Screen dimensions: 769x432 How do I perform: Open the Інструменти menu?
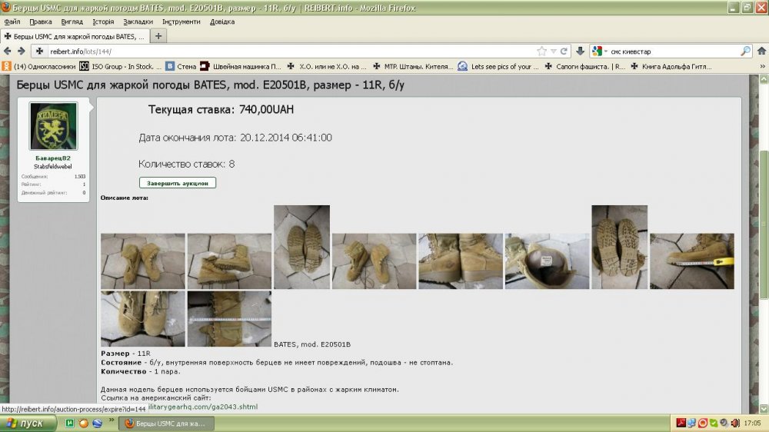point(181,22)
